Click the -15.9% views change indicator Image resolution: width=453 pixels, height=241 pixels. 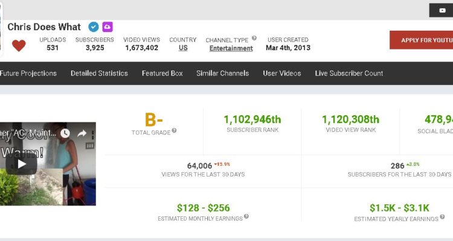click(x=222, y=164)
